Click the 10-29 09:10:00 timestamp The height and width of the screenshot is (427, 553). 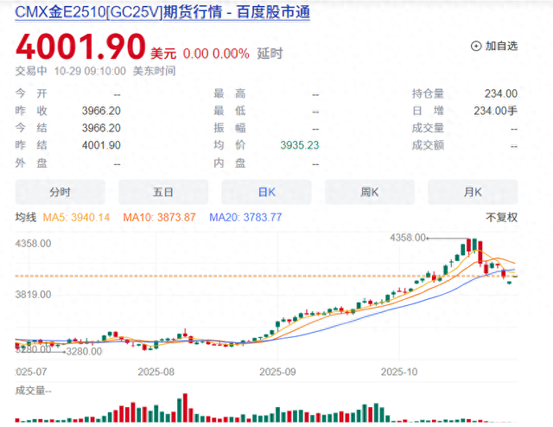(90, 71)
